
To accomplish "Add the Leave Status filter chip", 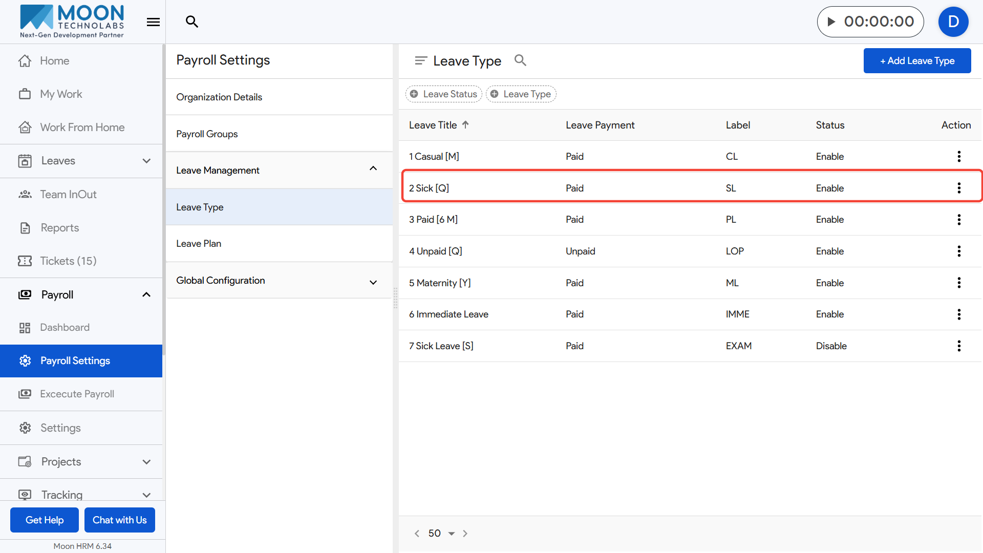I will (443, 94).
